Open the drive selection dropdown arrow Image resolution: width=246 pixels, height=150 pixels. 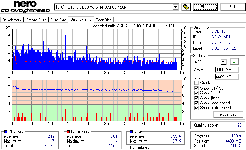coord(175,7)
